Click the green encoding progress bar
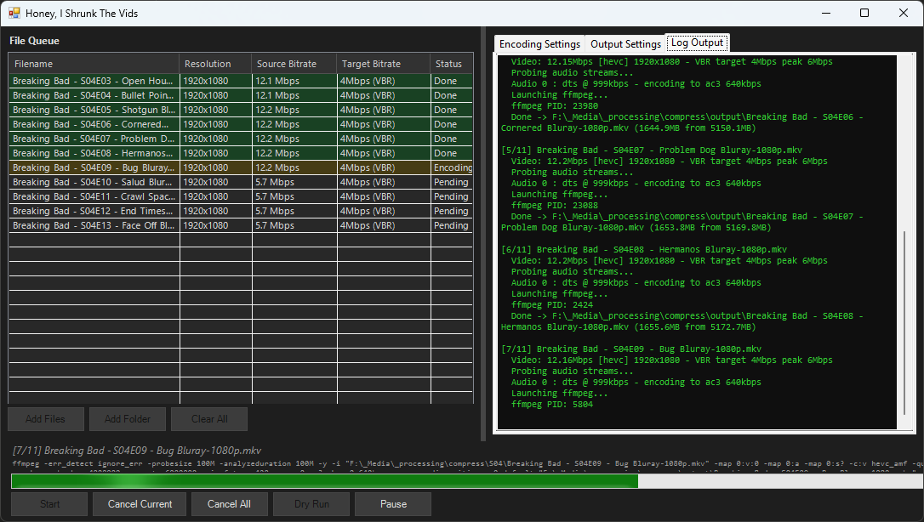Screen dimensions: 924x522 (323, 481)
